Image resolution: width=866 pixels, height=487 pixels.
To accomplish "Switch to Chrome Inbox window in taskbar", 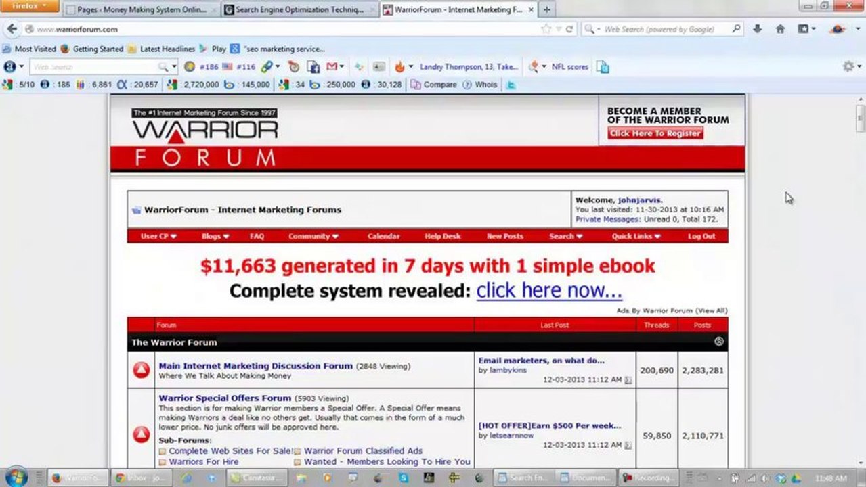I will [142, 478].
